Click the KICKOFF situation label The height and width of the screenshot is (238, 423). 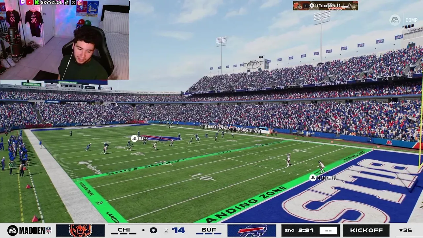pyautogui.click(x=366, y=230)
